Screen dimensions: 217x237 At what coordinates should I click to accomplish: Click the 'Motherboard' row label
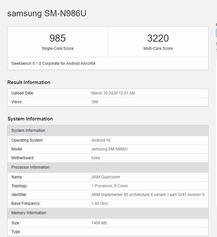[22, 158]
